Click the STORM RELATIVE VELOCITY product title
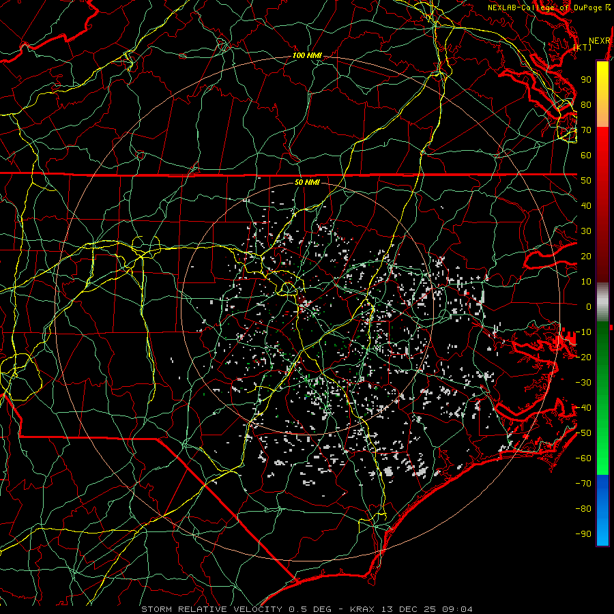The height and width of the screenshot is (614, 614). [x=211, y=609]
